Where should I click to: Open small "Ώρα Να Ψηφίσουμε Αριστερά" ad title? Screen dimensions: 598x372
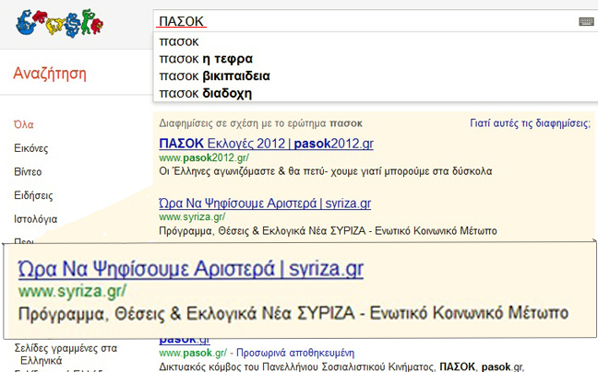point(264,203)
